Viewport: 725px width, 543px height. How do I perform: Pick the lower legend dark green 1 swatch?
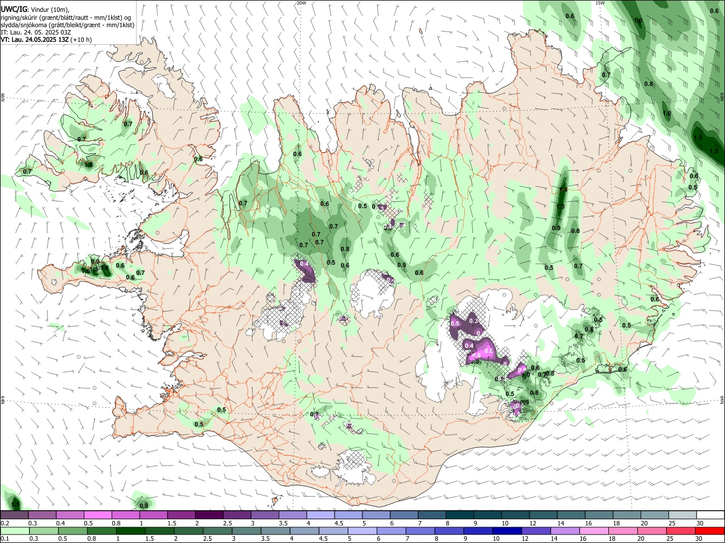pyautogui.click(x=130, y=531)
